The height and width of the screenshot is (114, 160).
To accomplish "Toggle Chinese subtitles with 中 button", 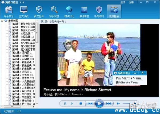I will pyautogui.click(x=71, y=103).
